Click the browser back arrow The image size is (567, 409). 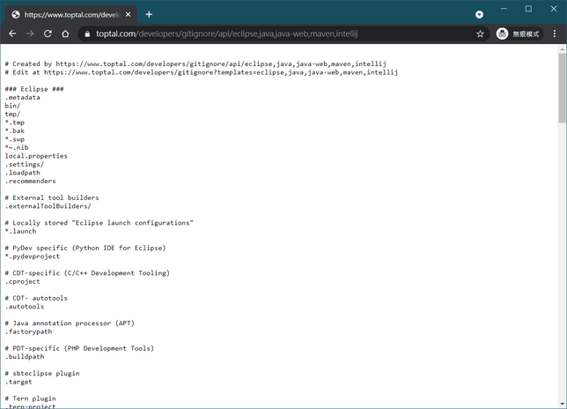(12, 33)
